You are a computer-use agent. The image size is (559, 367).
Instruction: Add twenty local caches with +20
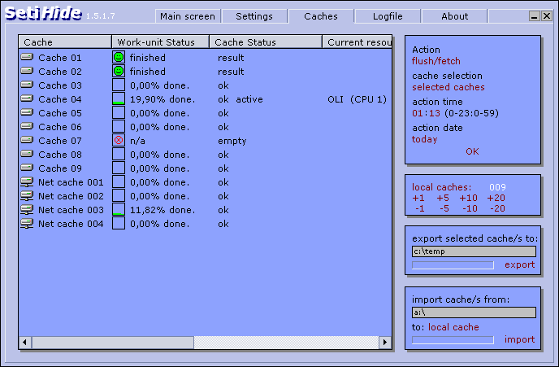tap(496, 198)
